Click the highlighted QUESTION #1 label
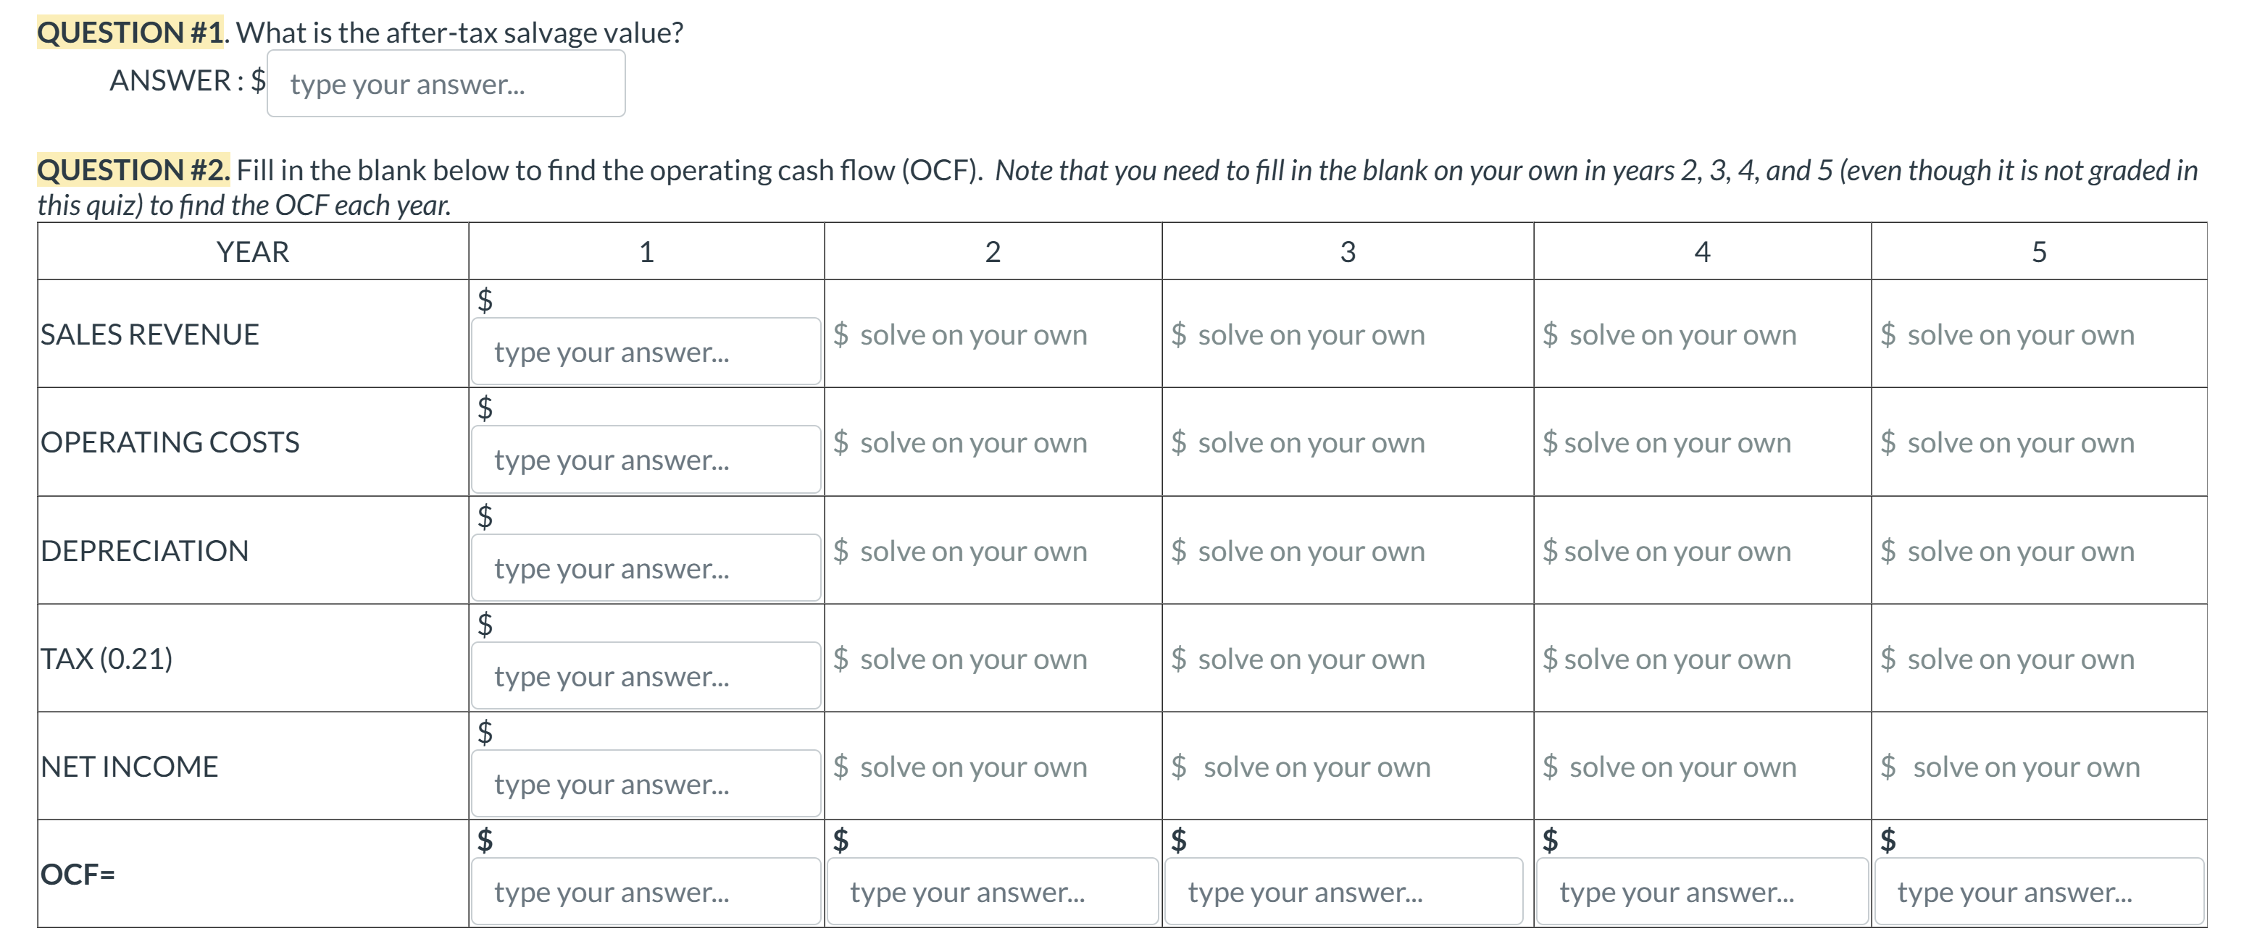 coord(130,32)
